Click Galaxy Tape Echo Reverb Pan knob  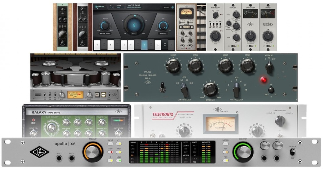pyautogui.click(x=102, y=123)
